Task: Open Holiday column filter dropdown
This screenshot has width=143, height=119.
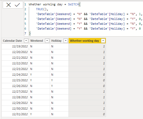Action: [x=66, y=41]
